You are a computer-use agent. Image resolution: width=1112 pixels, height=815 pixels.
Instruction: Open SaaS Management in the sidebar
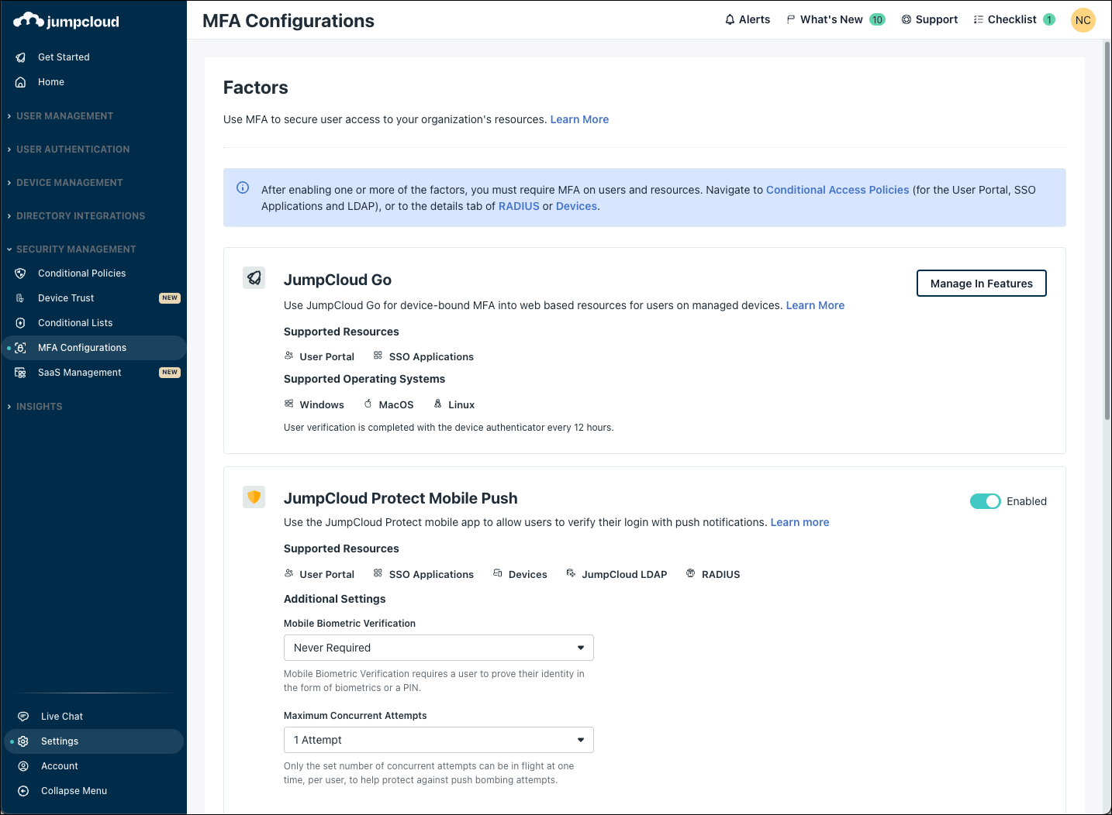click(80, 373)
